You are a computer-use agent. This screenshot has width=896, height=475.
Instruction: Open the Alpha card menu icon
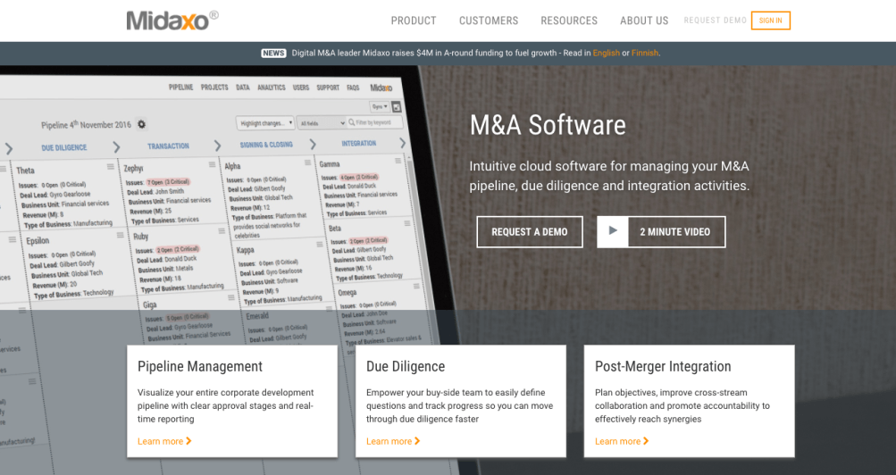click(x=307, y=162)
